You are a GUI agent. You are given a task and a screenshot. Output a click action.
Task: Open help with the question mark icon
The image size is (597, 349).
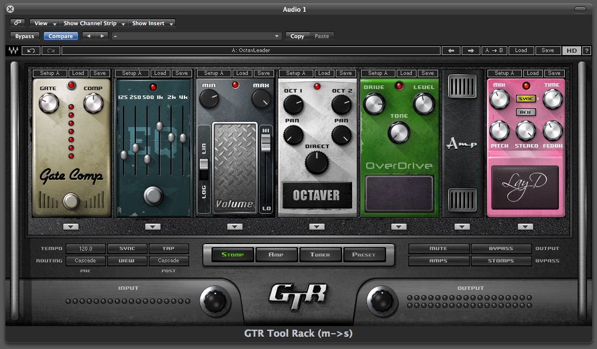[x=586, y=51]
